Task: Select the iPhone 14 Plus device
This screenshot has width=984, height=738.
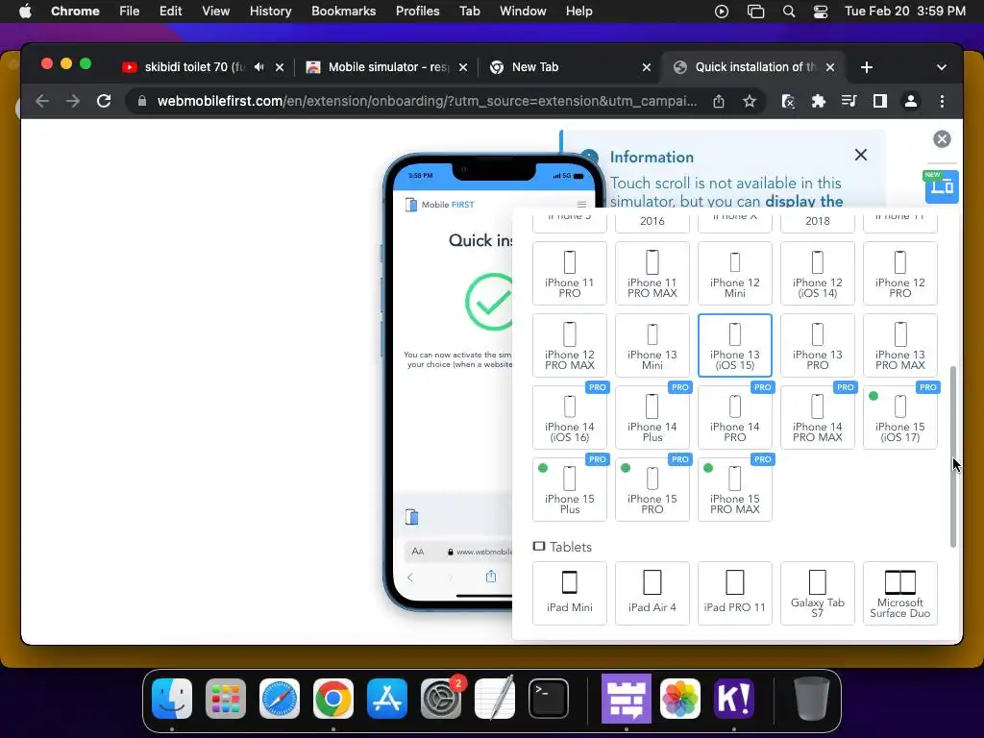Action: 652,418
